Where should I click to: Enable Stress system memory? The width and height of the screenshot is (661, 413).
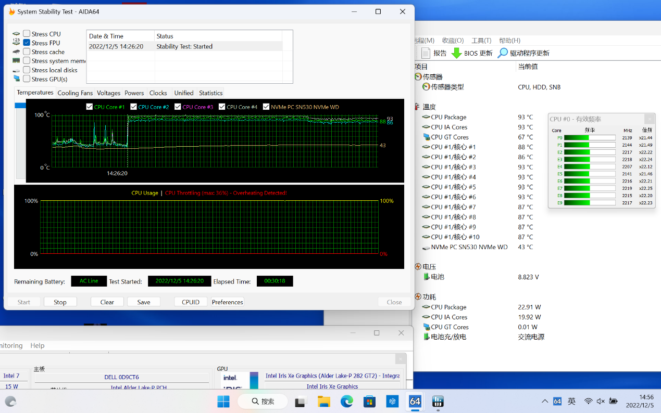[x=27, y=61]
